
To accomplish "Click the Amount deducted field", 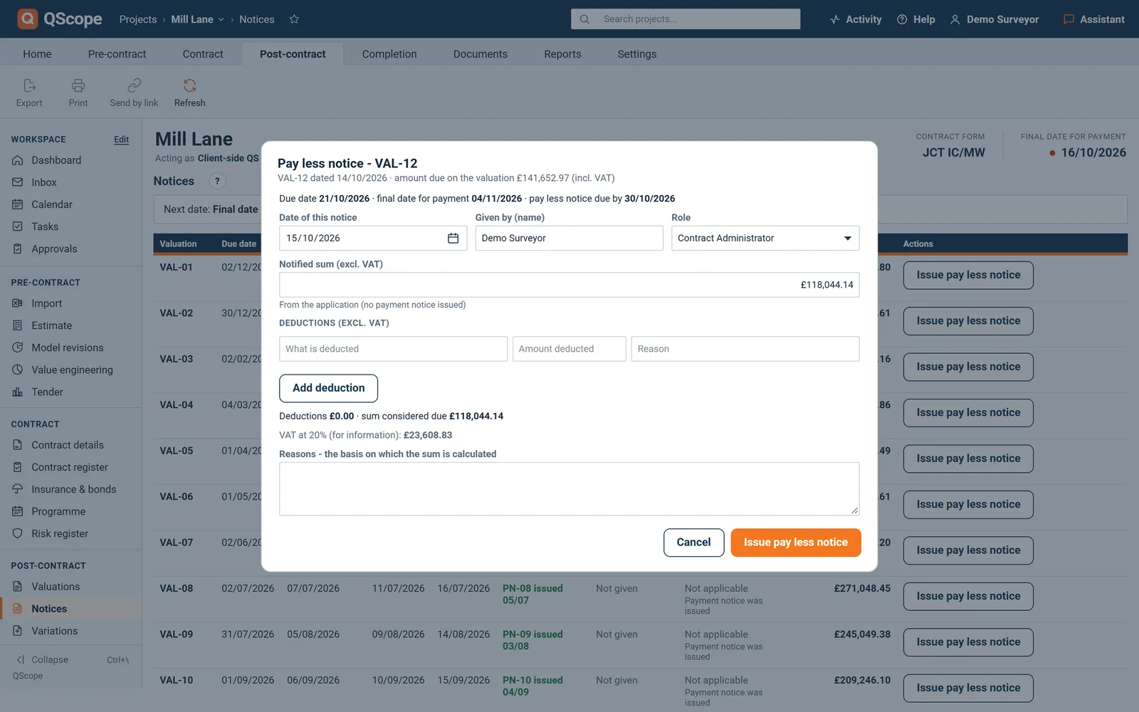I will click(569, 349).
